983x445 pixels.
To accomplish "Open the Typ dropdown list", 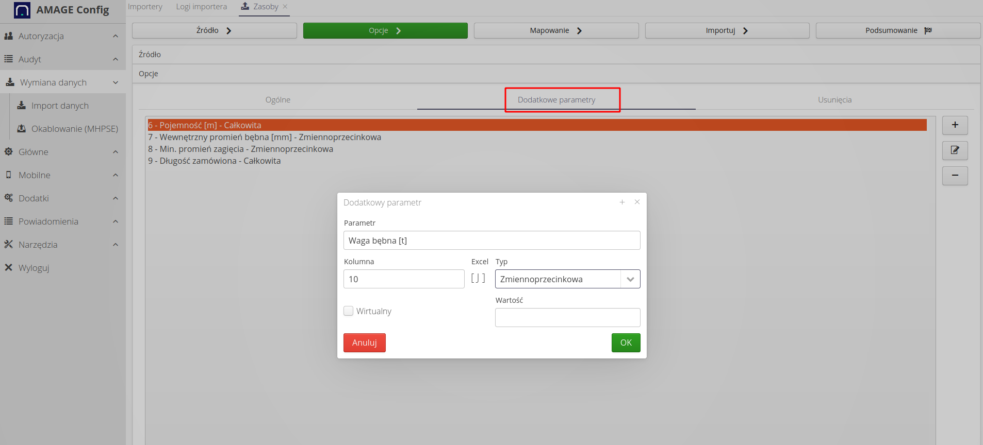I will click(630, 279).
